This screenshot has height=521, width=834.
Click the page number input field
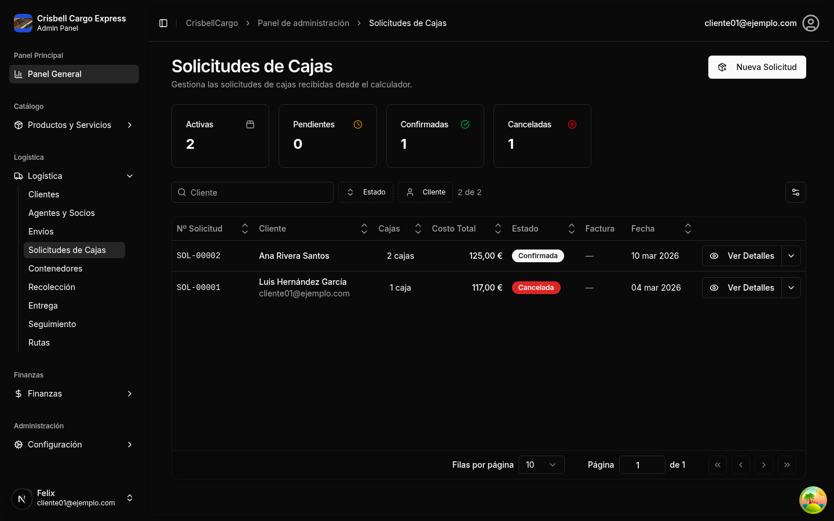click(642, 464)
